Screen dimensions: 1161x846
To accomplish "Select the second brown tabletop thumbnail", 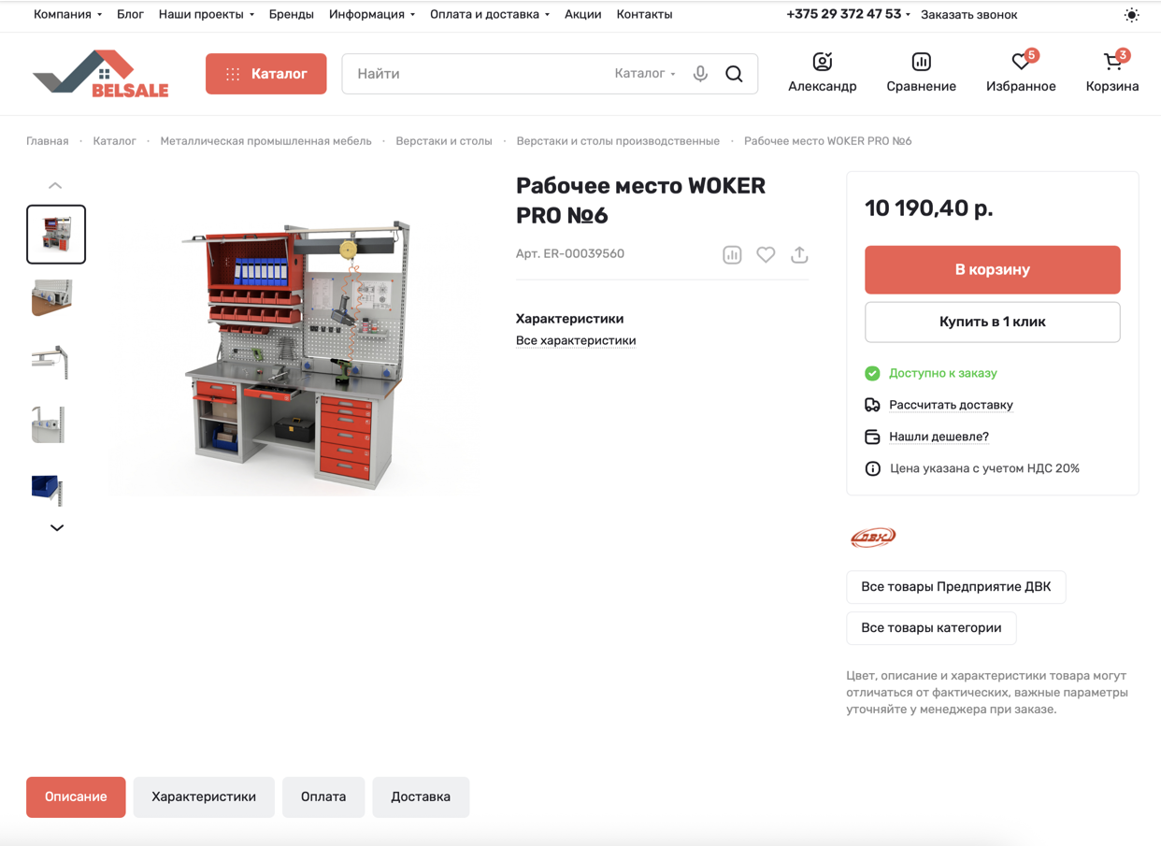I will pyautogui.click(x=52, y=299).
